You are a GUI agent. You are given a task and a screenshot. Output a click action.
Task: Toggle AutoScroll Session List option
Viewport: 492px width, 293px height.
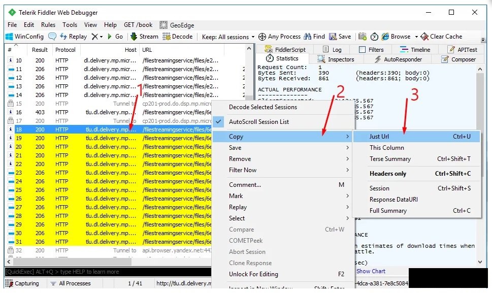[x=283, y=122]
